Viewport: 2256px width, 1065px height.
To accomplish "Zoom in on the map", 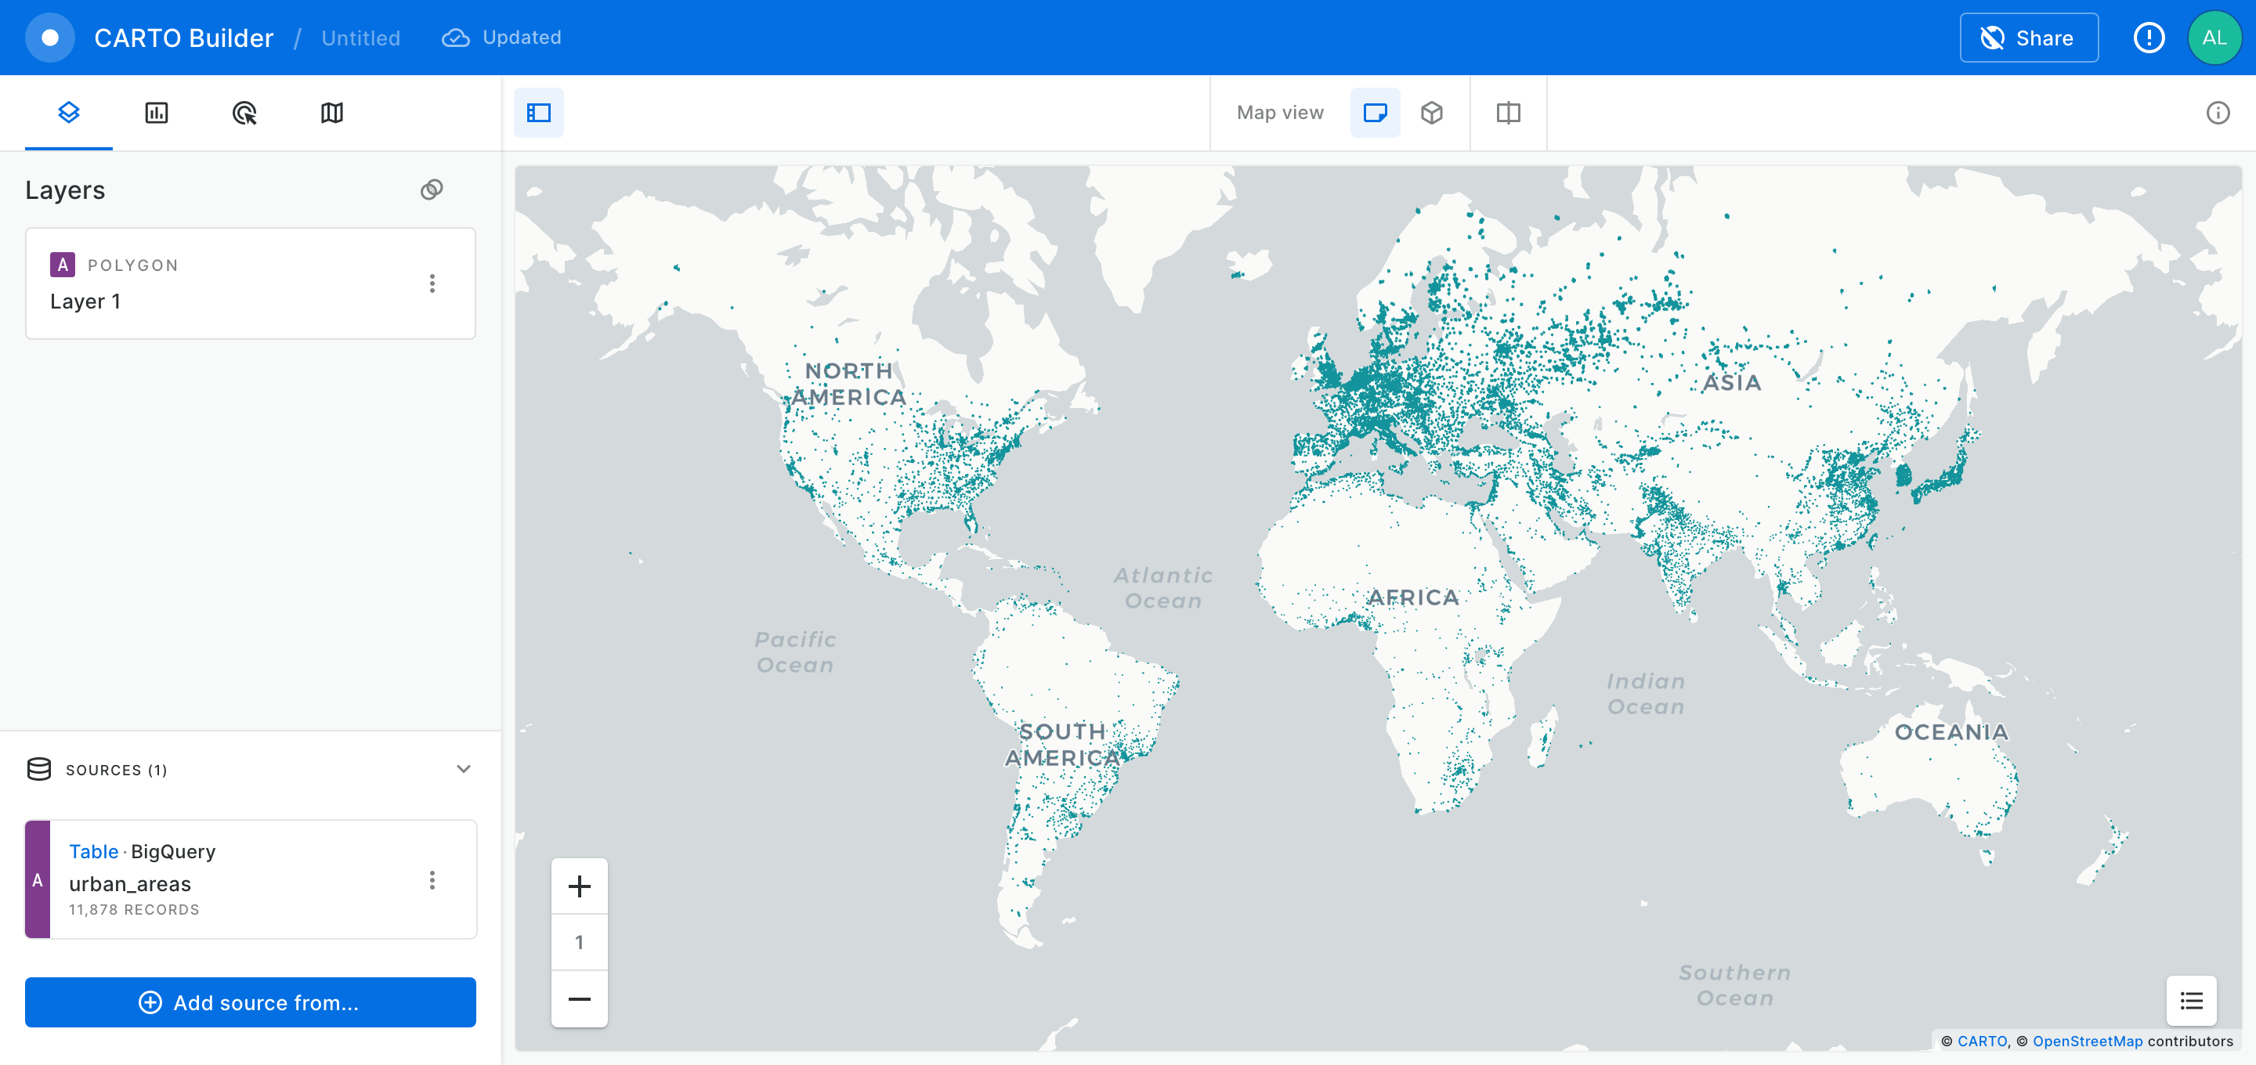I will 579,886.
